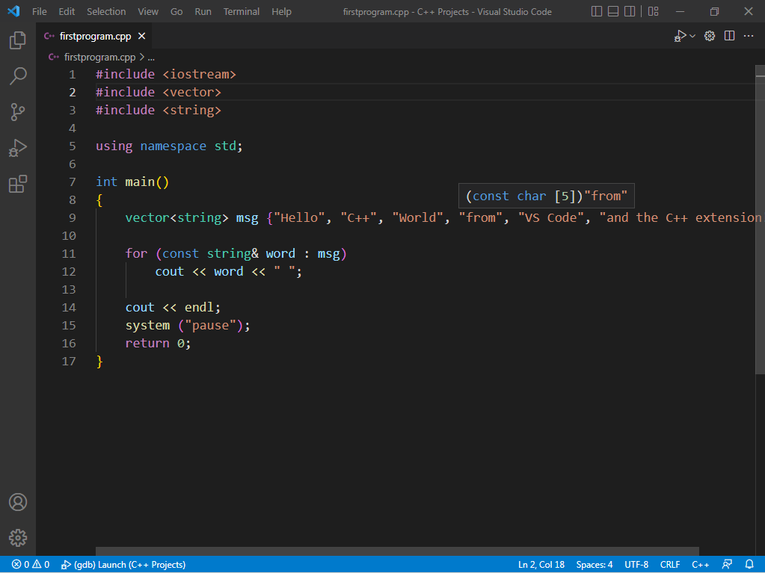This screenshot has height=573, width=765.
Task: Change end of line sequence CRLF
Action: coord(670,564)
